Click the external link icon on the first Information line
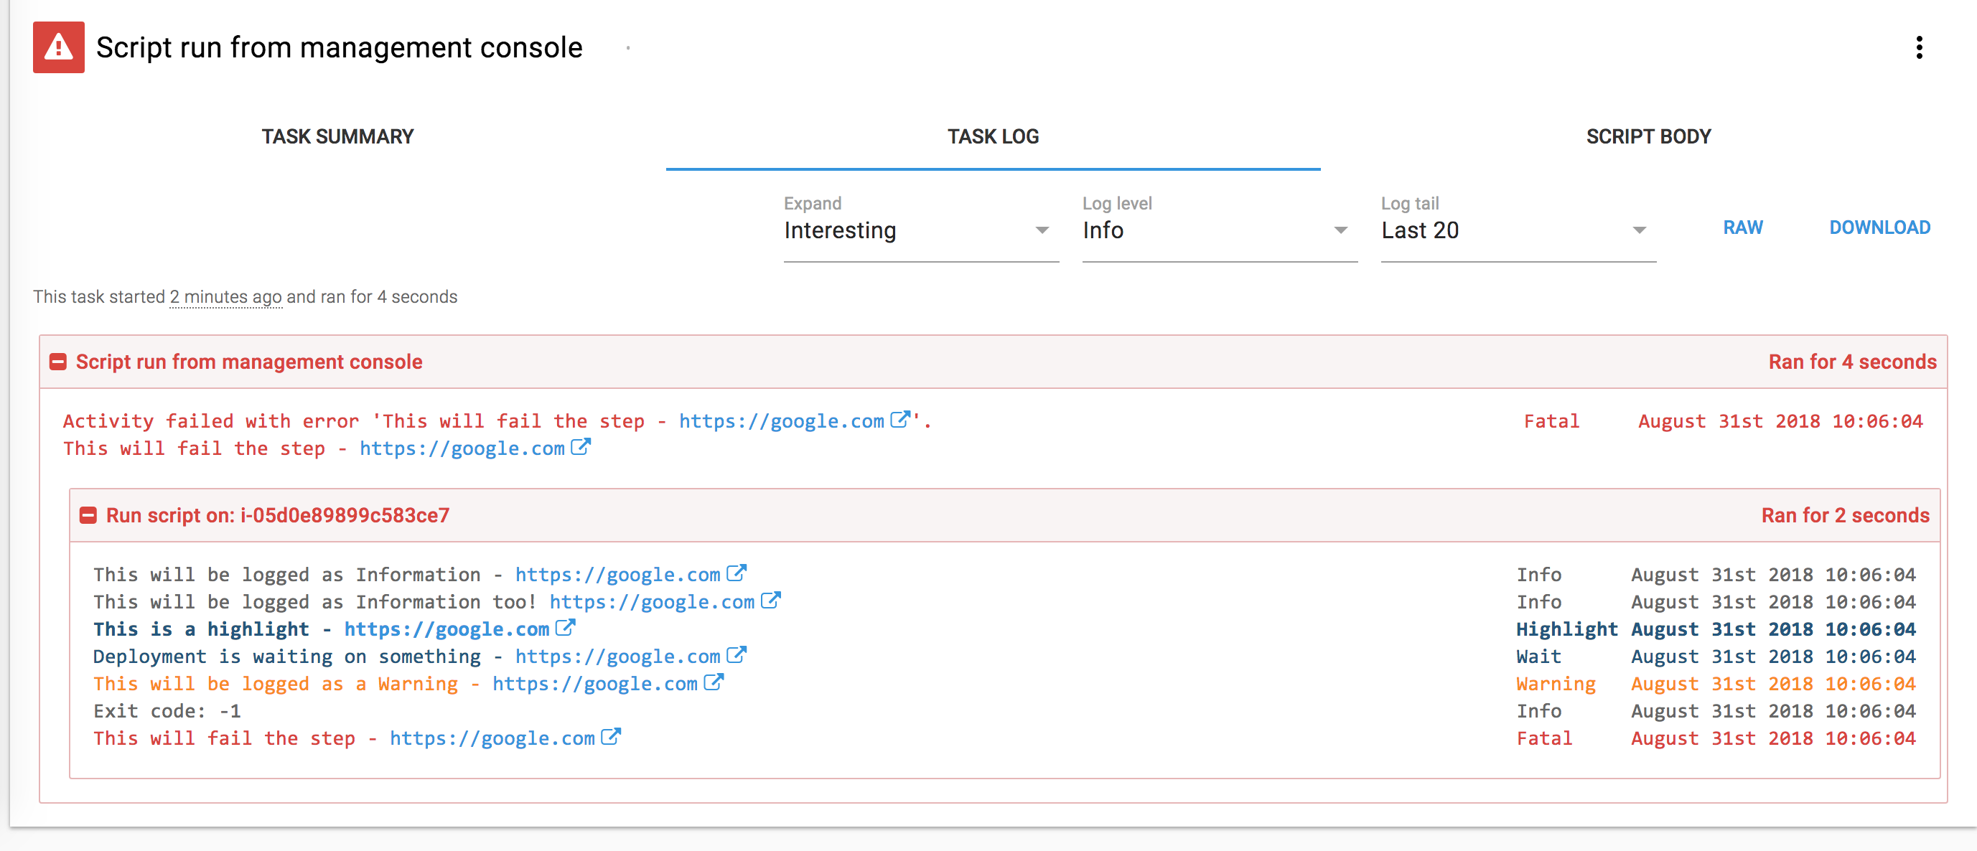The image size is (1977, 851). click(737, 573)
